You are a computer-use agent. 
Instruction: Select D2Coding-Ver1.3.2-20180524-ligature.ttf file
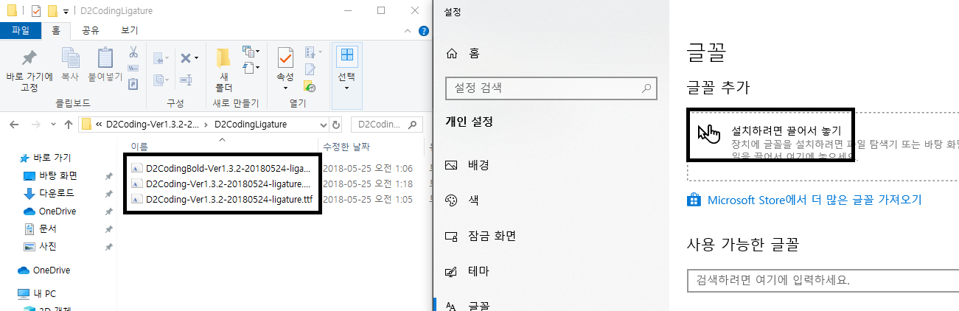(x=221, y=199)
